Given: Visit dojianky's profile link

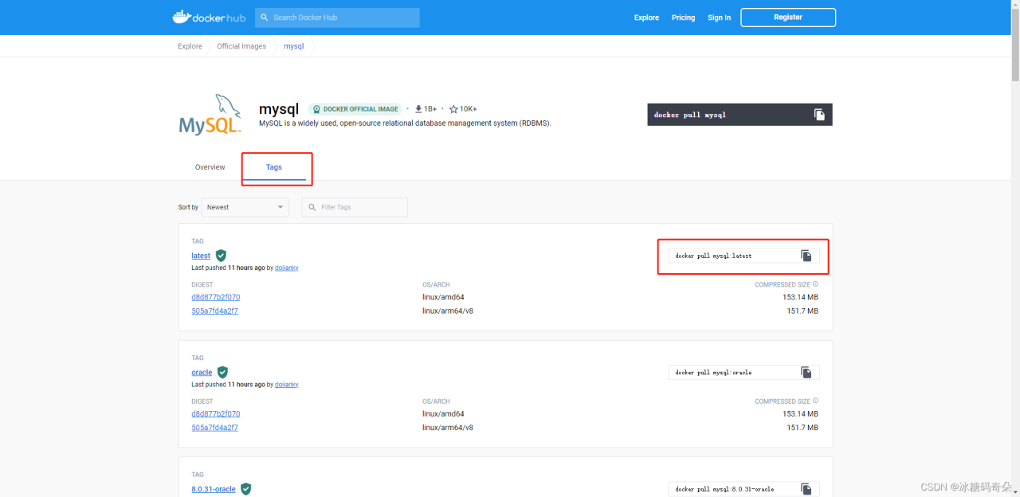Looking at the screenshot, I should [x=286, y=267].
